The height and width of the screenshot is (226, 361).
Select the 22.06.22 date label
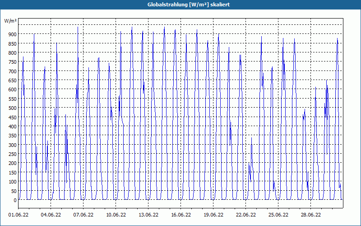(245, 215)
